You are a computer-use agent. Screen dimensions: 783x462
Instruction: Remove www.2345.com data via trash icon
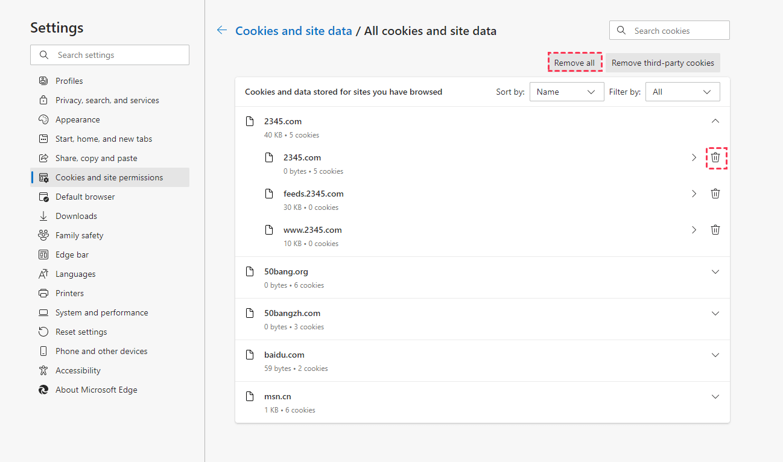point(715,230)
